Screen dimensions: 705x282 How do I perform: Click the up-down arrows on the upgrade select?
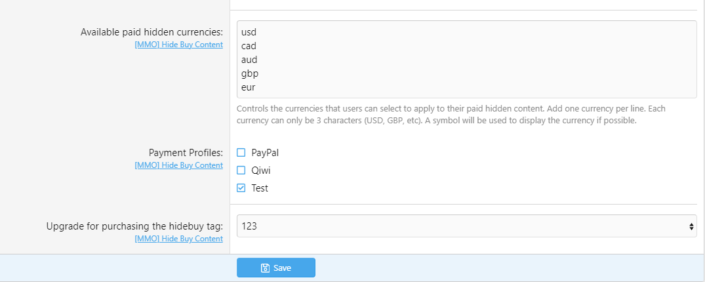[691, 226]
